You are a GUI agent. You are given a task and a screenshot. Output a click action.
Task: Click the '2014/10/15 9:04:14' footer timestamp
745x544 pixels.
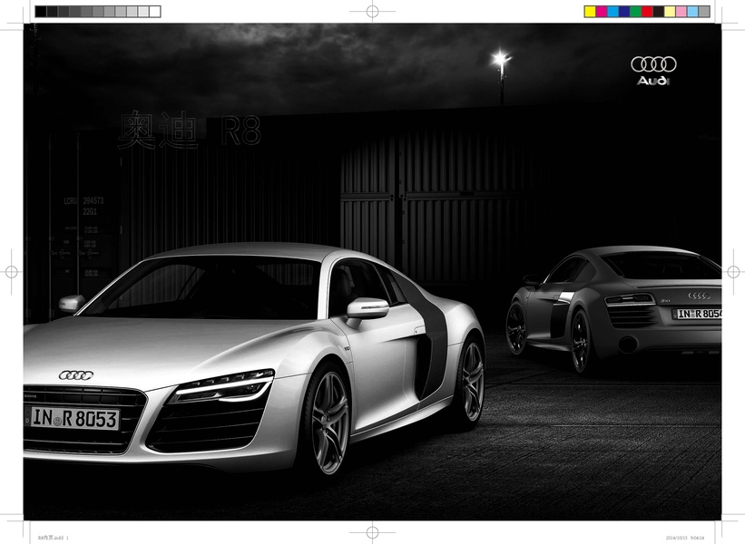[x=685, y=538]
